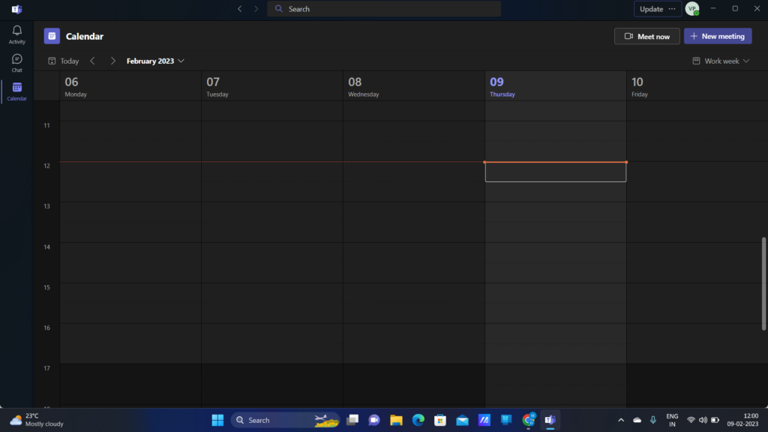Click in the Teams search box
768x432 pixels.
[x=384, y=9]
